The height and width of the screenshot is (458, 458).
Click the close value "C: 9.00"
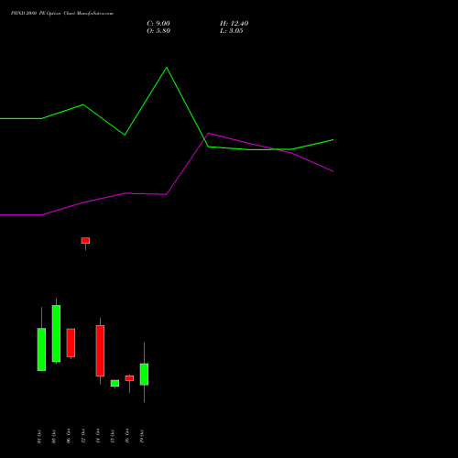pyautogui.click(x=158, y=24)
